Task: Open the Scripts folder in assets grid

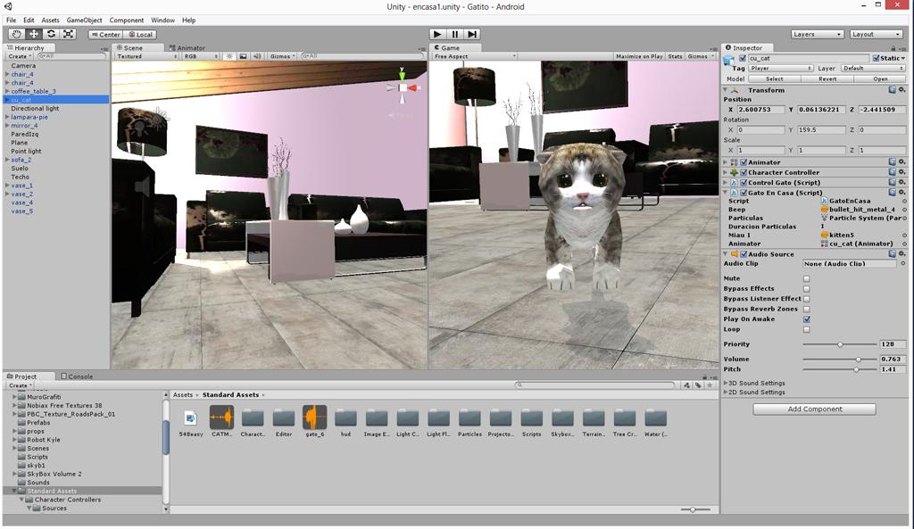Action: tap(532, 422)
